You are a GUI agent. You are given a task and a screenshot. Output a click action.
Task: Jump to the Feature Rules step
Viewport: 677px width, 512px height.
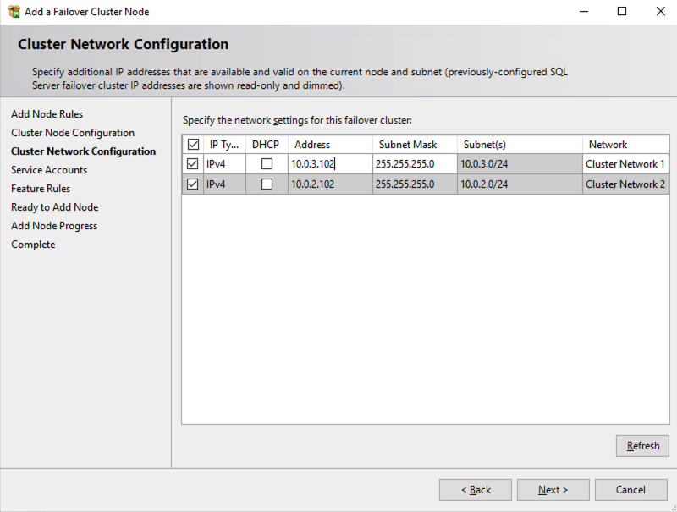tap(41, 189)
